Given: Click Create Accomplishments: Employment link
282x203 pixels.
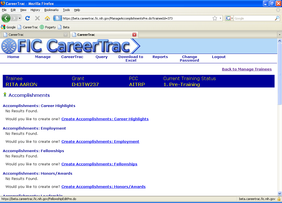Looking at the screenshot, I should pyautogui.click(x=100, y=142).
